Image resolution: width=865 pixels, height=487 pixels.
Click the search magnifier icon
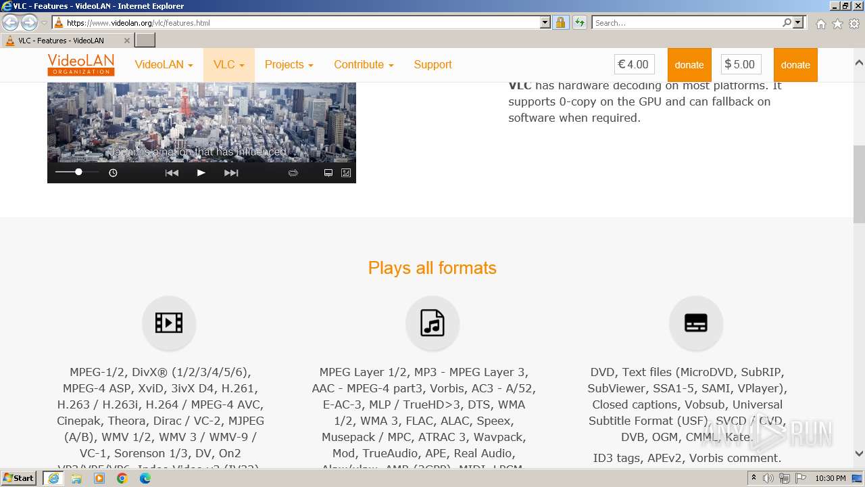787,22
